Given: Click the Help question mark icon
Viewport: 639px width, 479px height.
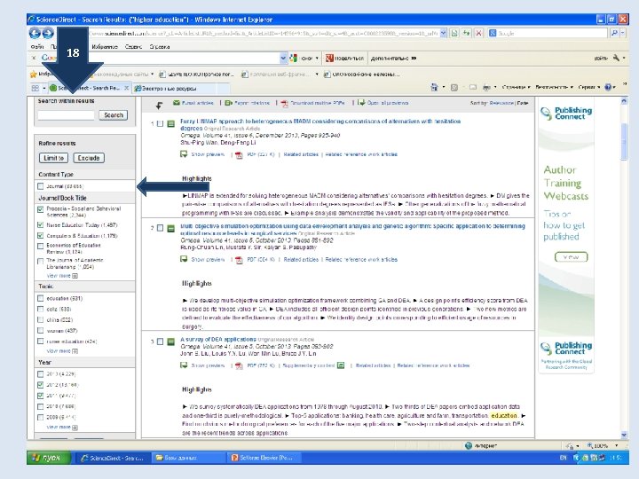Looking at the screenshot, I should (x=609, y=87).
